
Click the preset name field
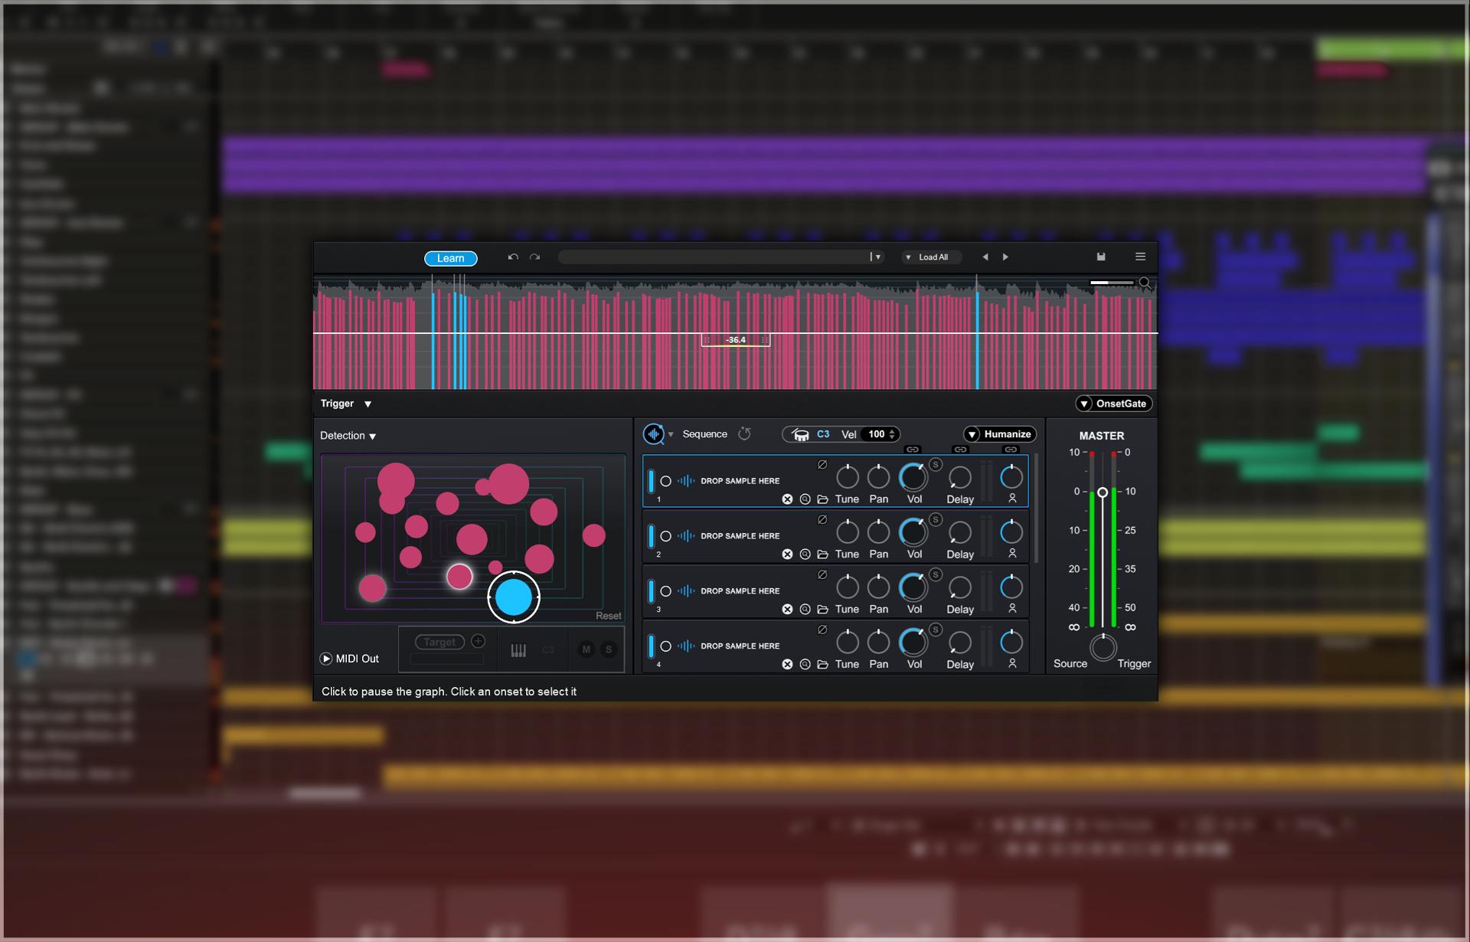716,257
